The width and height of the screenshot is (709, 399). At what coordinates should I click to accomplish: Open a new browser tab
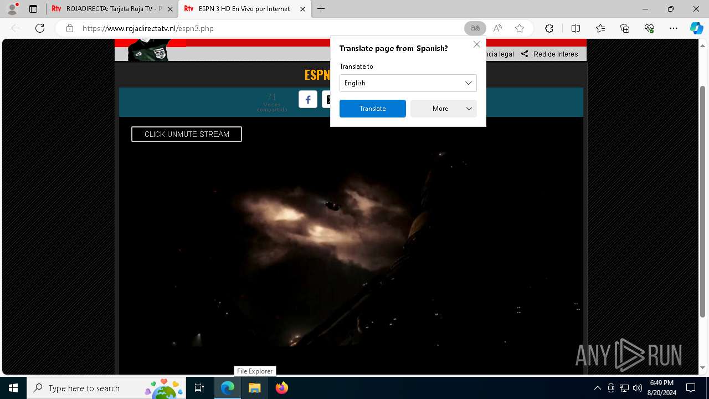coord(321,9)
